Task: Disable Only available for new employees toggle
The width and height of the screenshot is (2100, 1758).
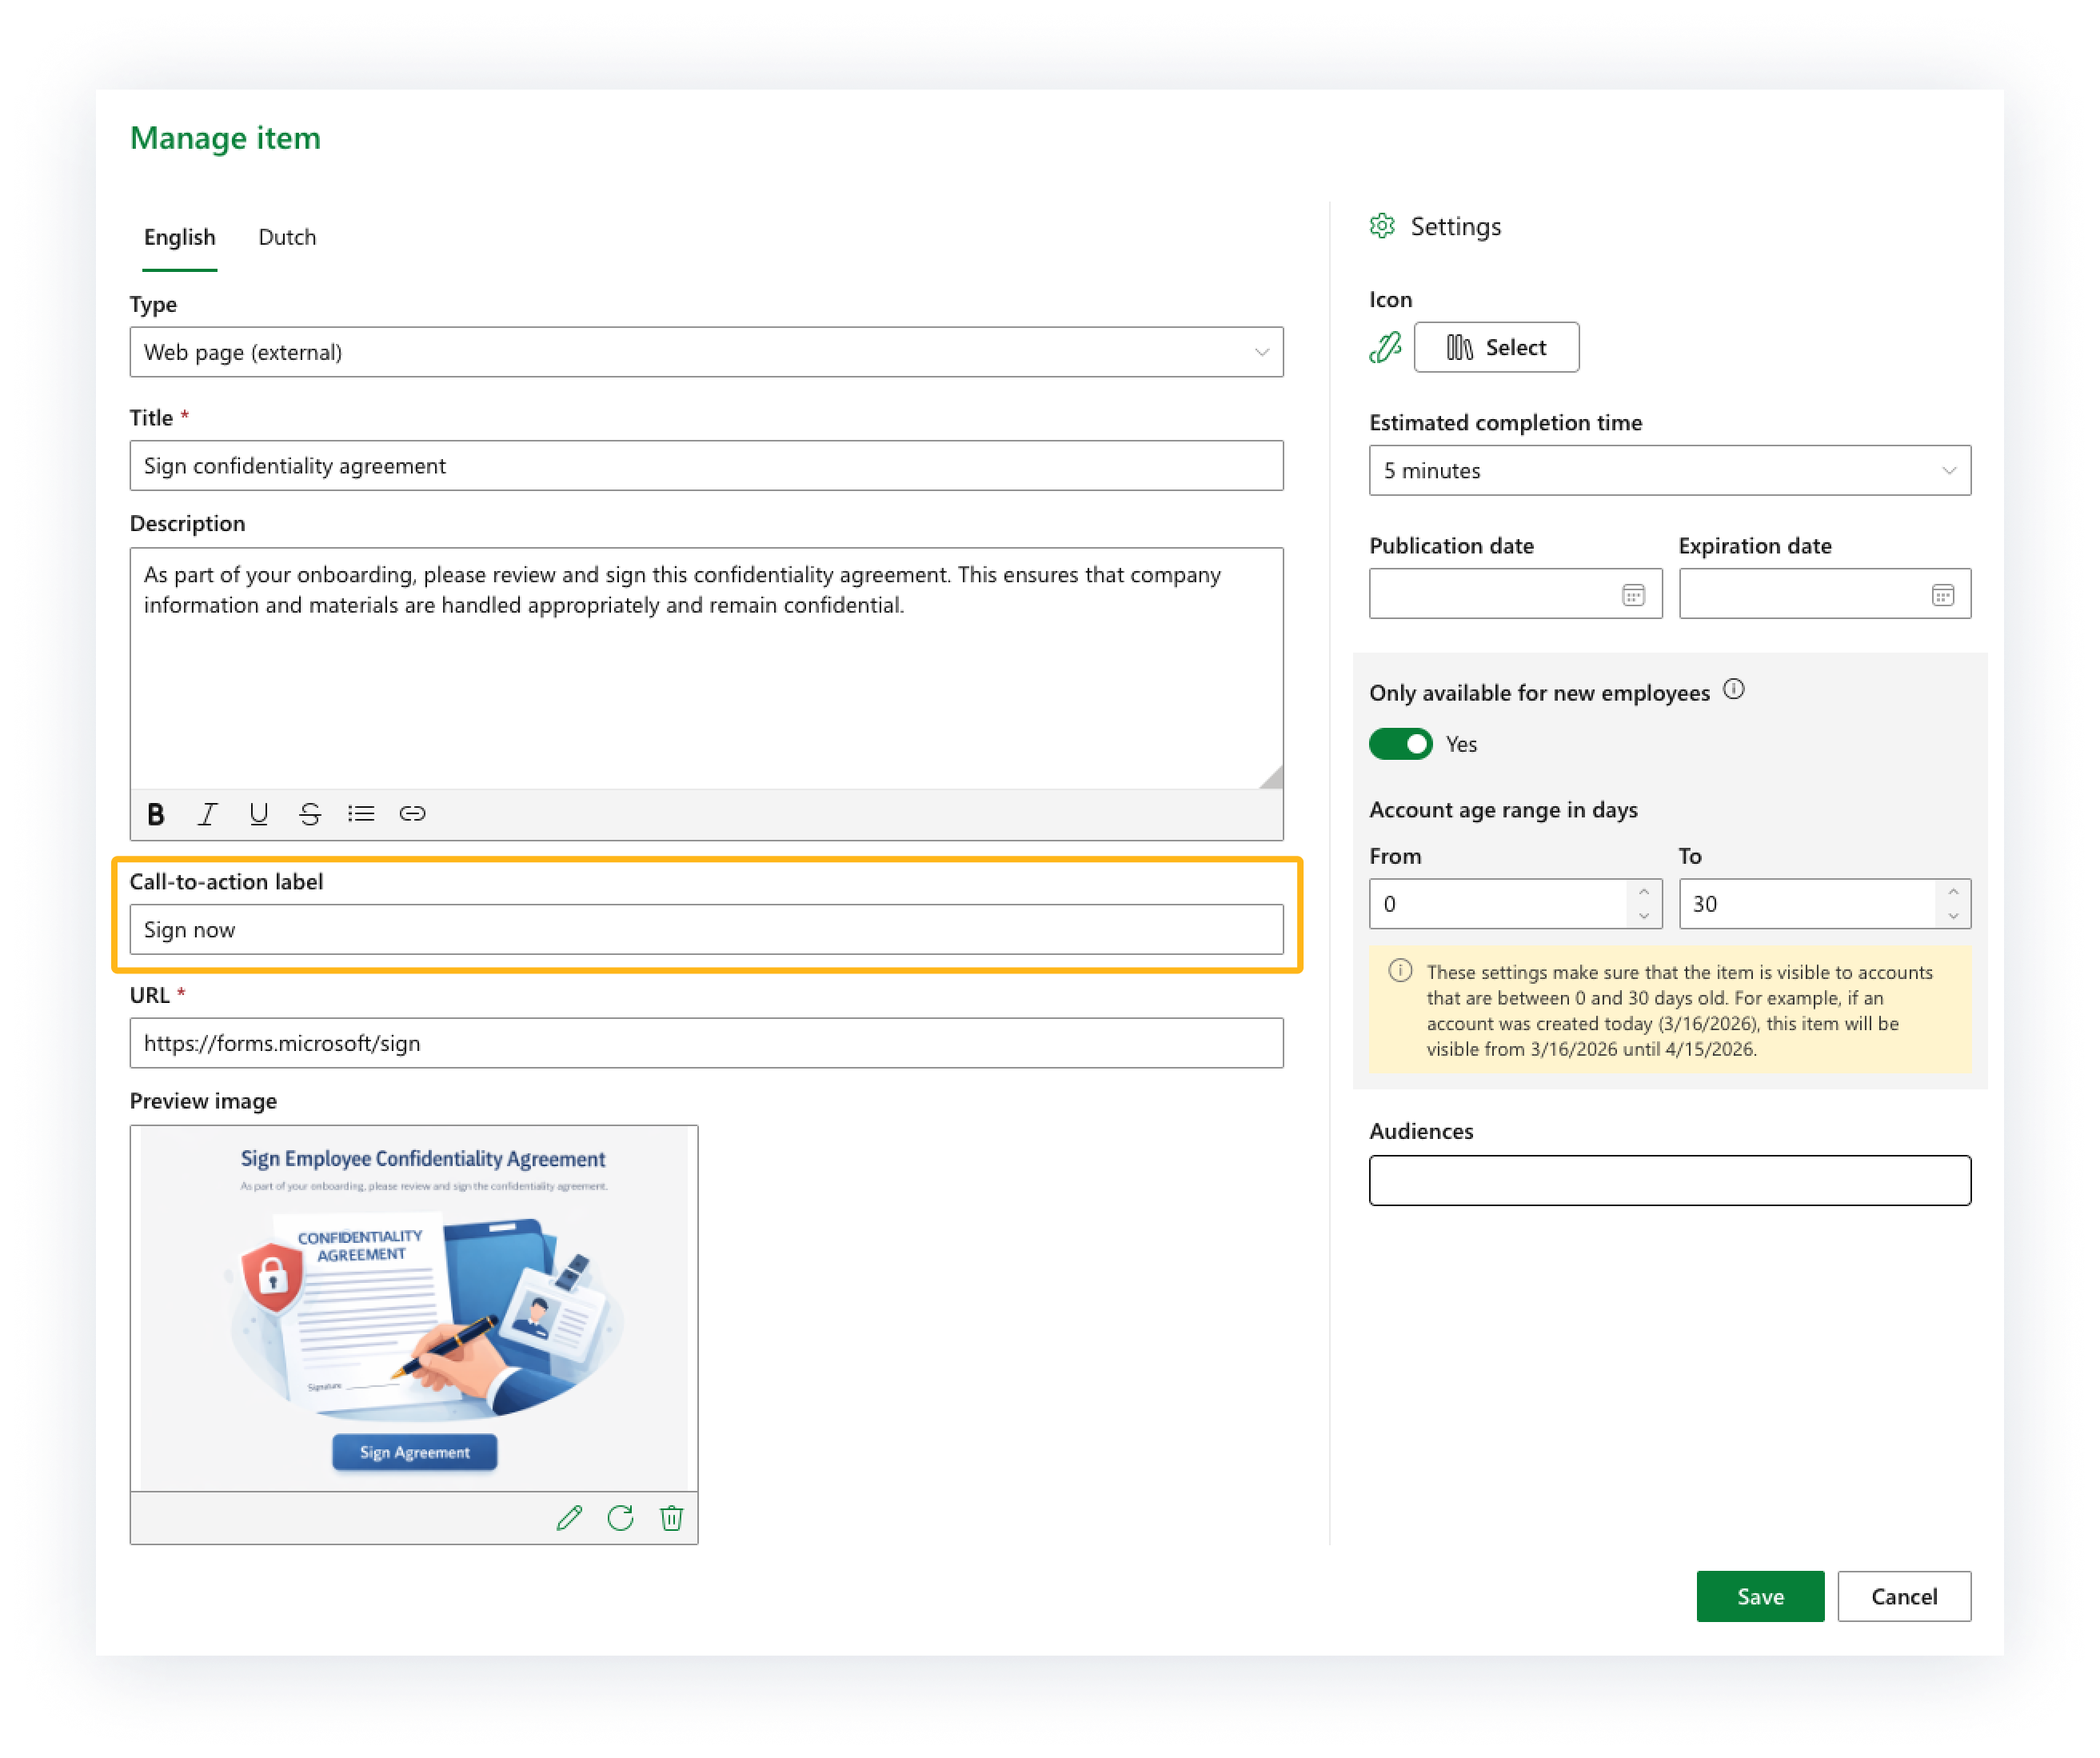Action: (x=1400, y=744)
